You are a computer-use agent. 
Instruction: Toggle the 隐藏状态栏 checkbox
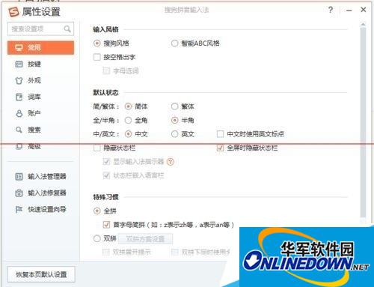(96, 148)
